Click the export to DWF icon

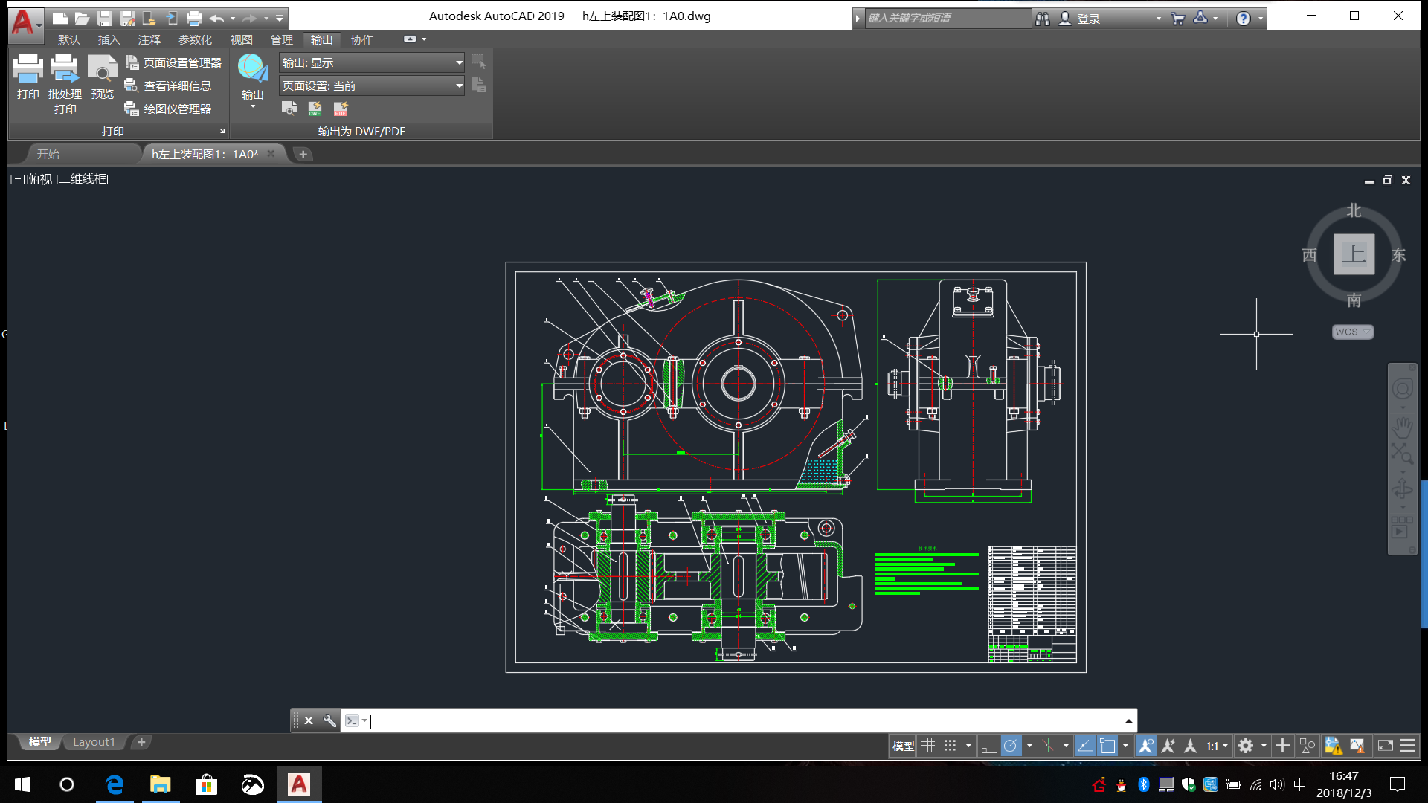point(315,109)
